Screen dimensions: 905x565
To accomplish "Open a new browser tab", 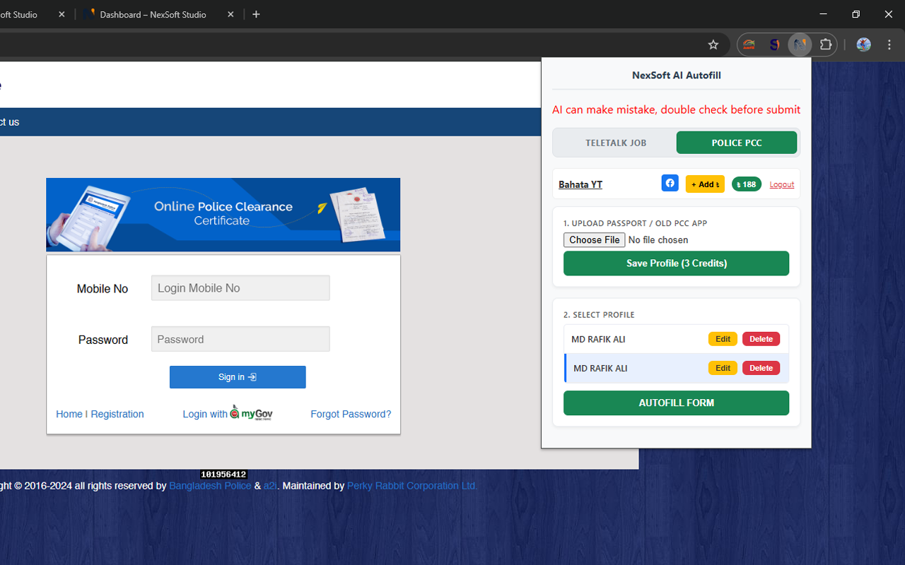I will click(x=256, y=14).
